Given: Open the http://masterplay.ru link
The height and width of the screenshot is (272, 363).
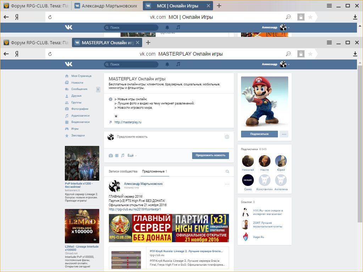Looking at the screenshot, I should (x=128, y=122).
